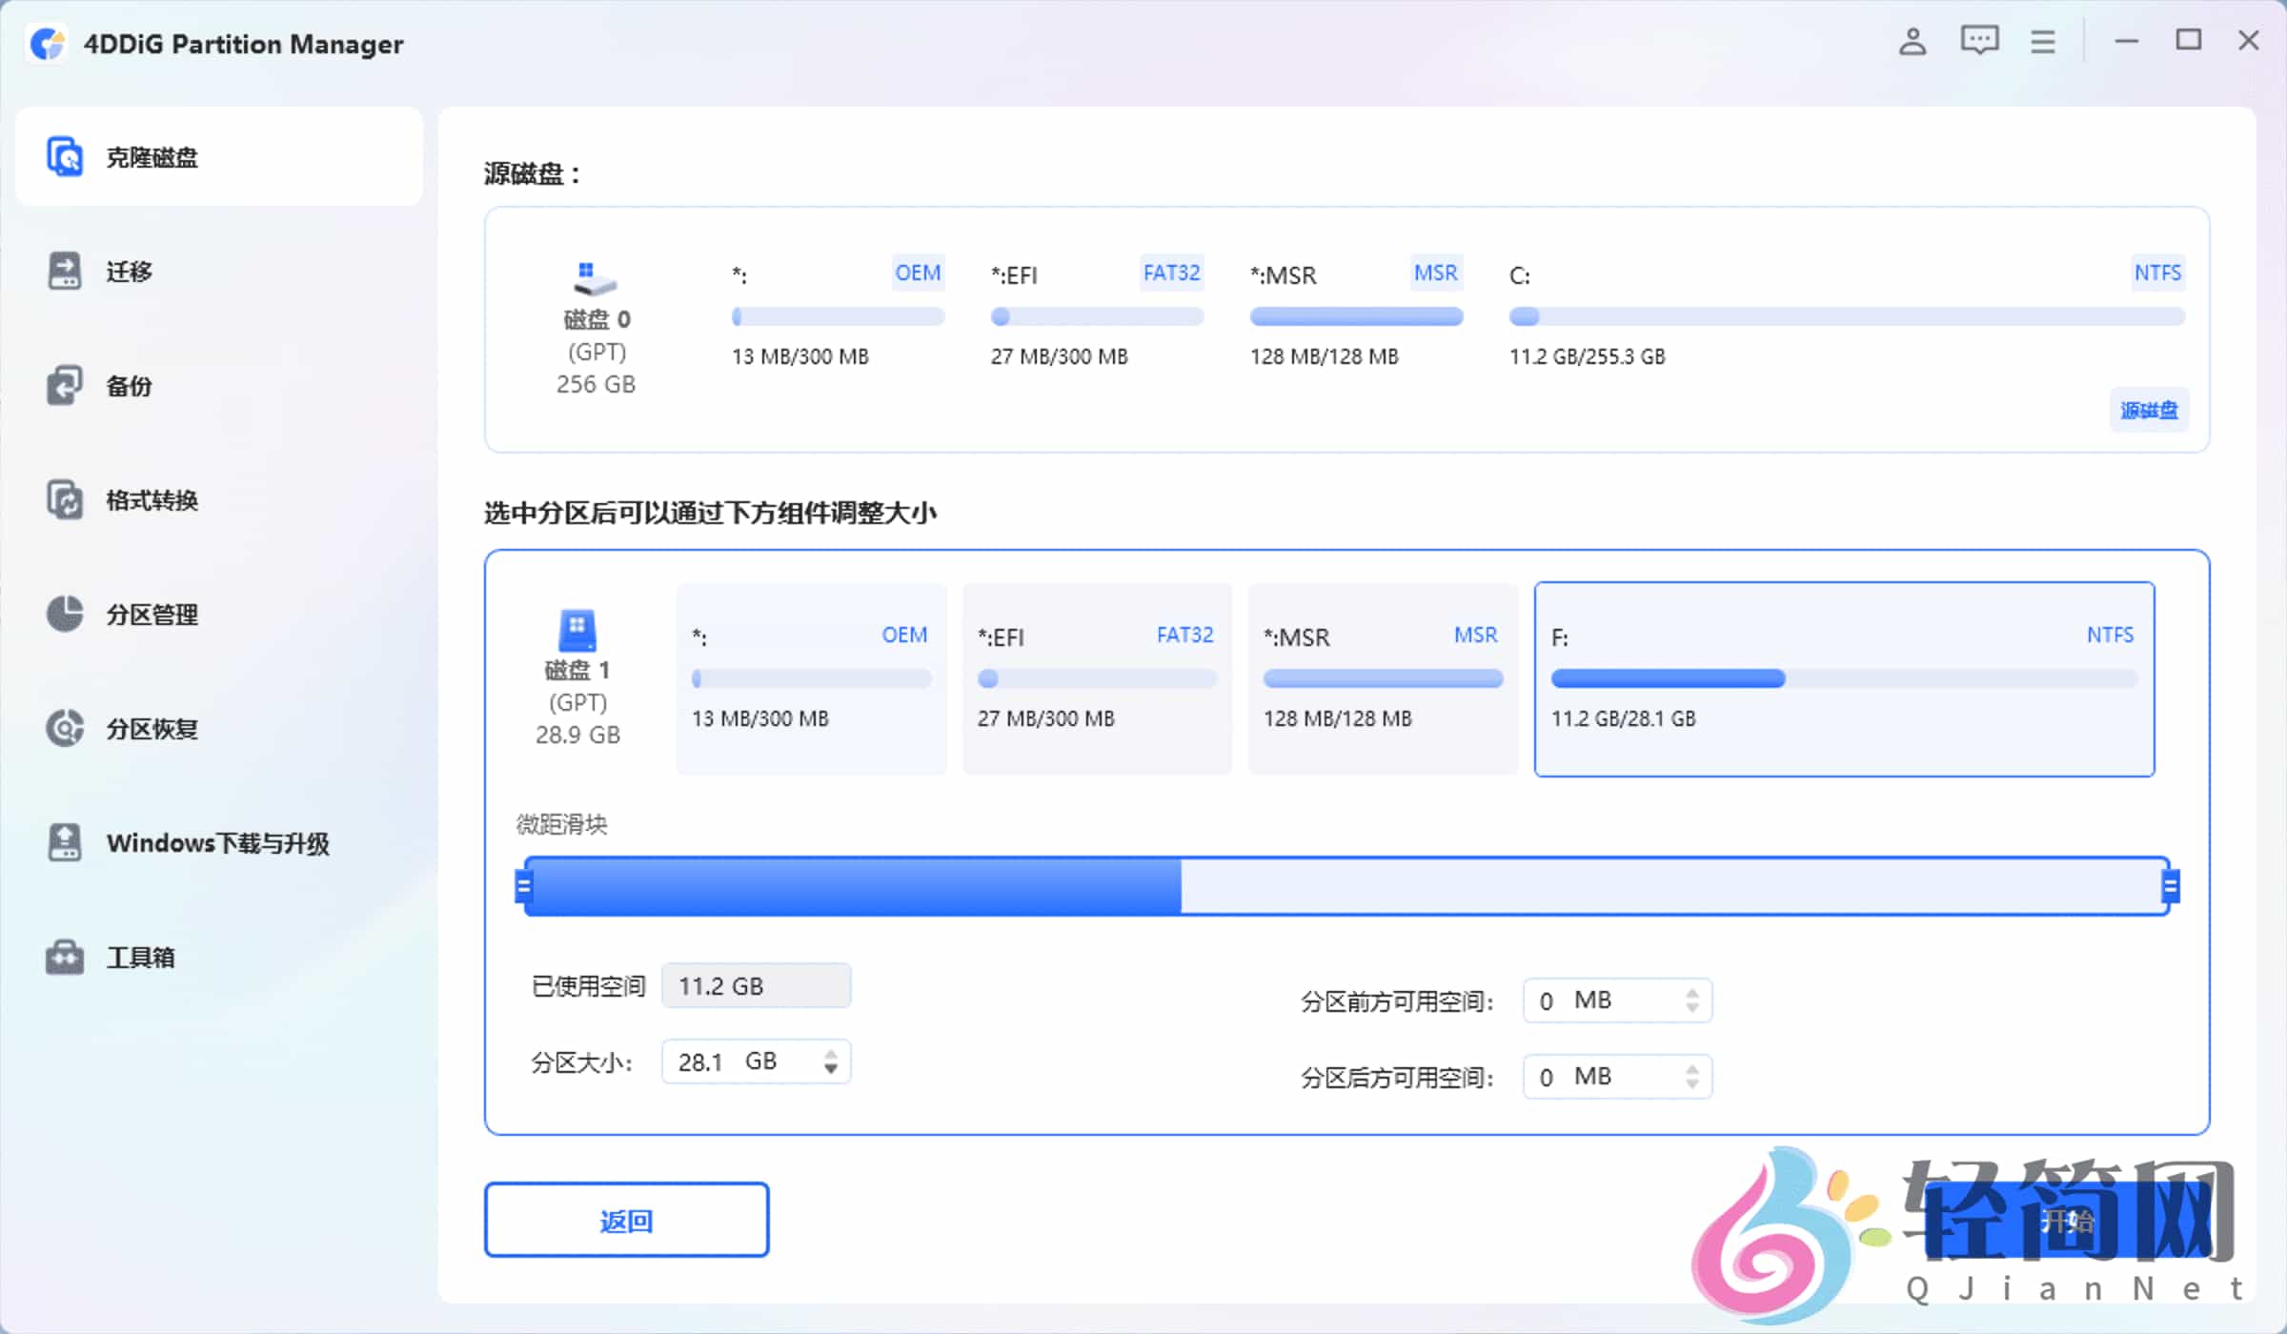Image resolution: width=2287 pixels, height=1334 pixels.
Task: Click the user account icon
Action: pos(1913,41)
